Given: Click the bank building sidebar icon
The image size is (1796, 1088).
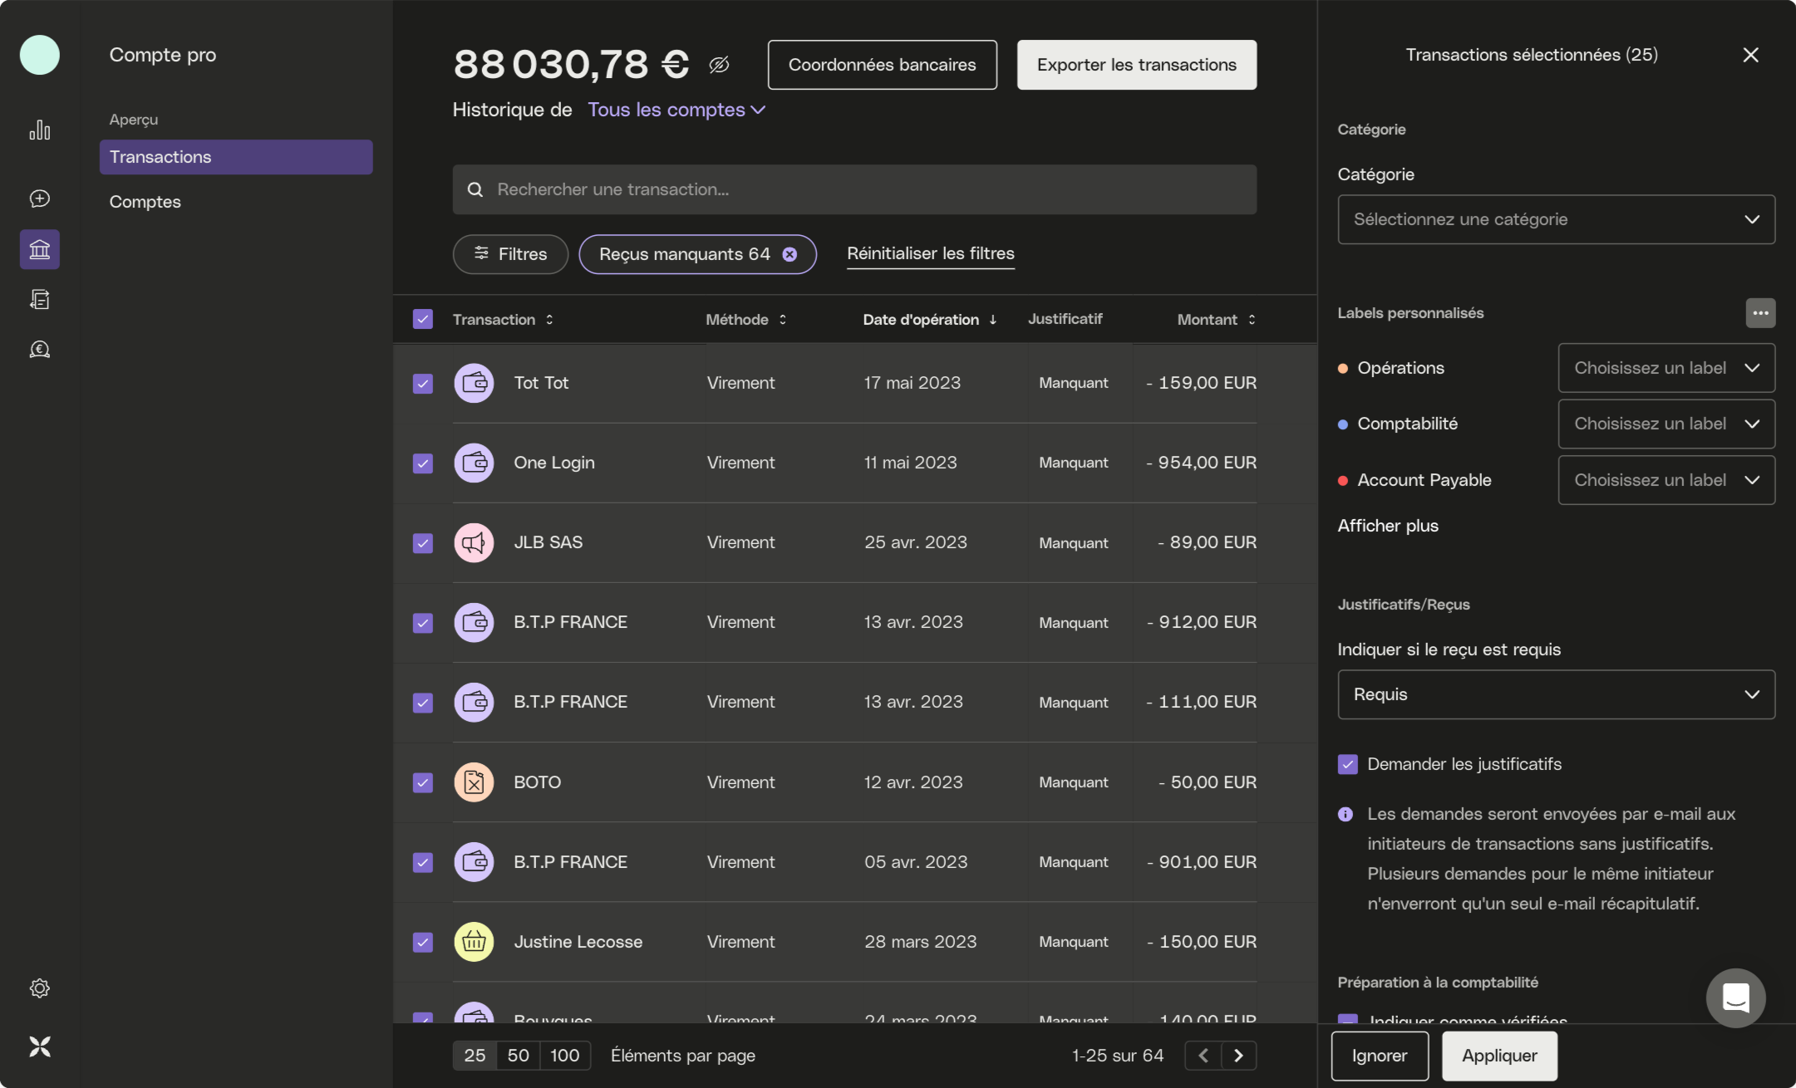Looking at the screenshot, I should point(39,249).
